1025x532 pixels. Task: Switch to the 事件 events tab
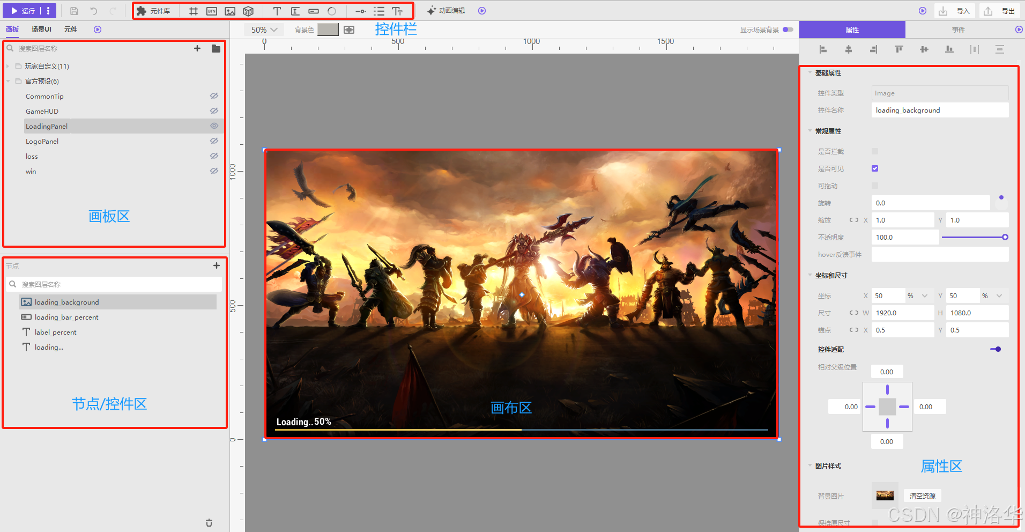(x=959, y=30)
